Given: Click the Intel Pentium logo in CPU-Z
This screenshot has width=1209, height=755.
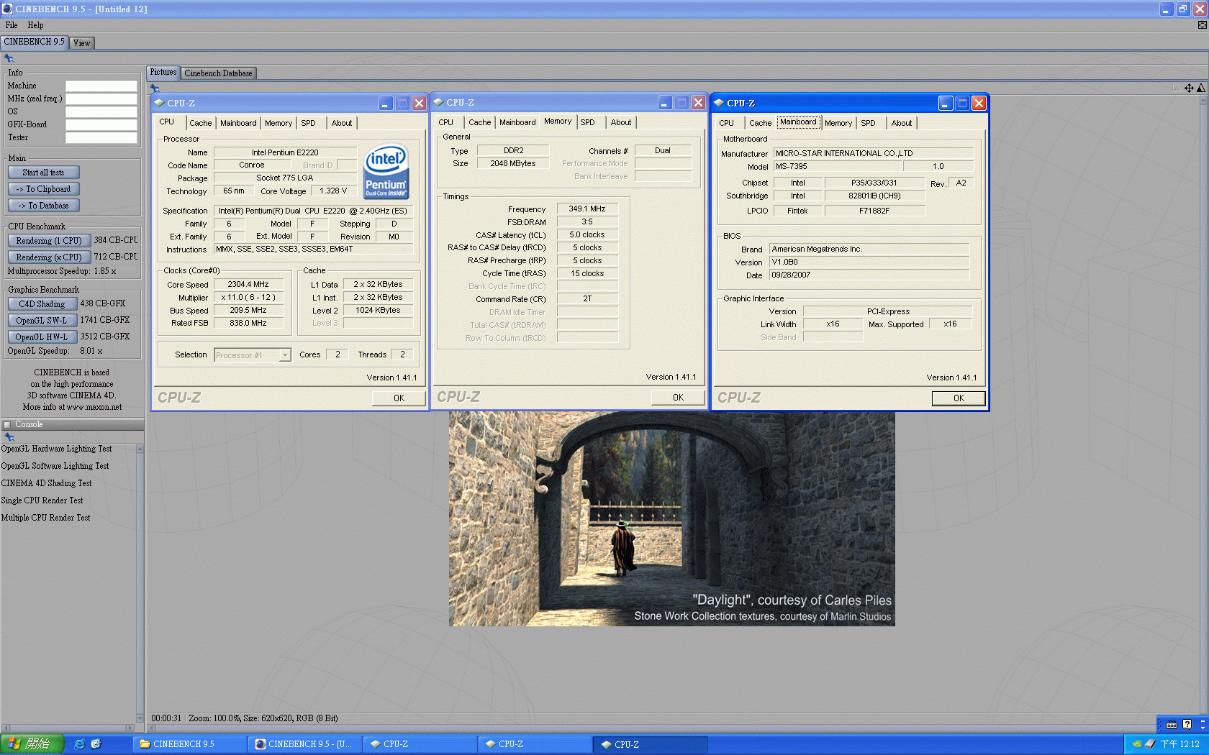Looking at the screenshot, I should [386, 171].
